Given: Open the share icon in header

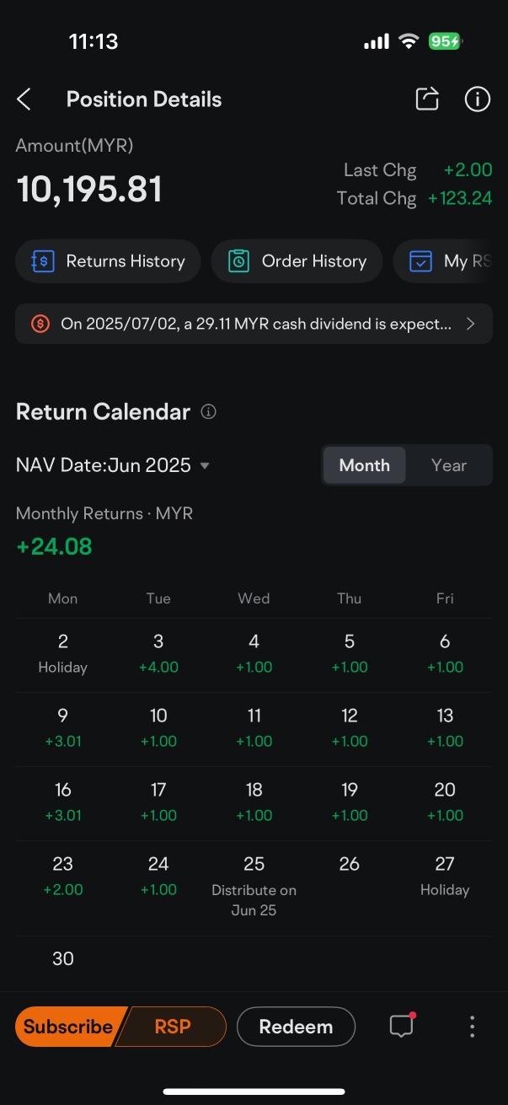Looking at the screenshot, I should [427, 99].
